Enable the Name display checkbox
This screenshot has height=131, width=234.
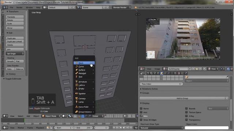point(141,108)
